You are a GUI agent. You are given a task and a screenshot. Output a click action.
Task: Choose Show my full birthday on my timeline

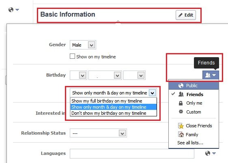coord(114,101)
